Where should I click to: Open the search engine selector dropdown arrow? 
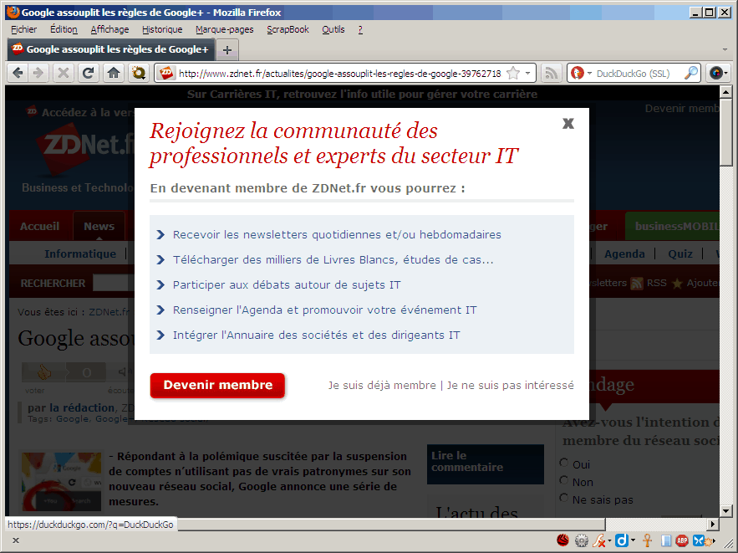[589, 73]
